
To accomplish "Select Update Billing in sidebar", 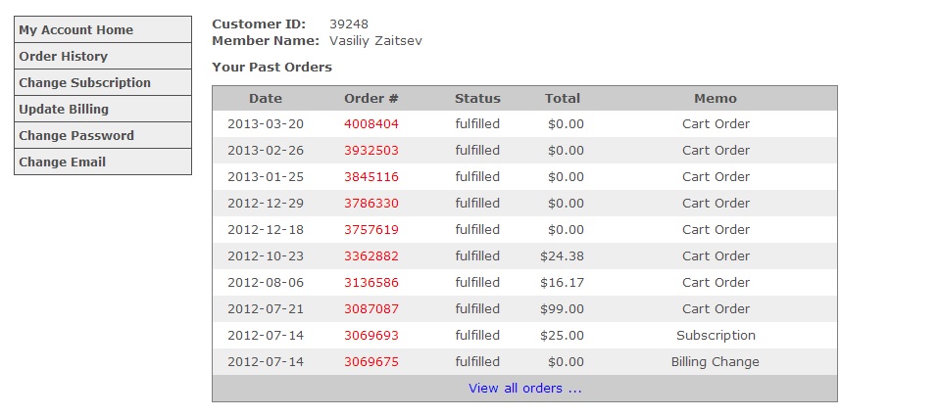I will [64, 110].
